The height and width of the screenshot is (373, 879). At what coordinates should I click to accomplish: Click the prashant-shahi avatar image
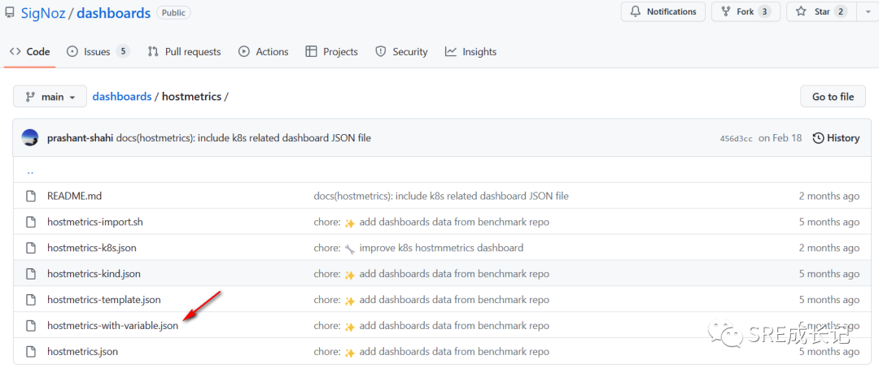tap(30, 138)
